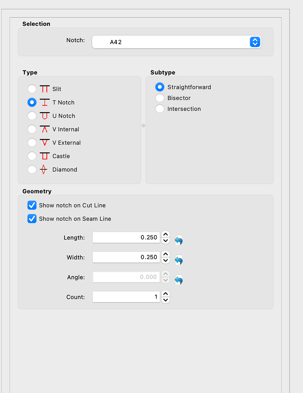Open the Notch selection dropdown showing A42
303x393 pixels.
point(255,42)
